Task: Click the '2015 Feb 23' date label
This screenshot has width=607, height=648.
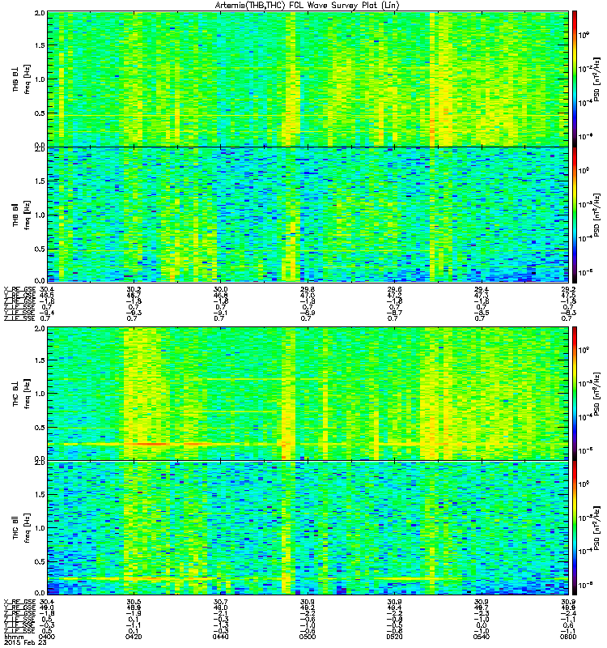Action: coord(23,643)
